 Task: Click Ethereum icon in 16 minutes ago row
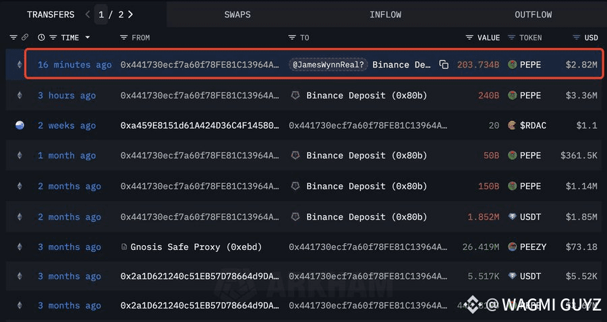click(x=20, y=65)
